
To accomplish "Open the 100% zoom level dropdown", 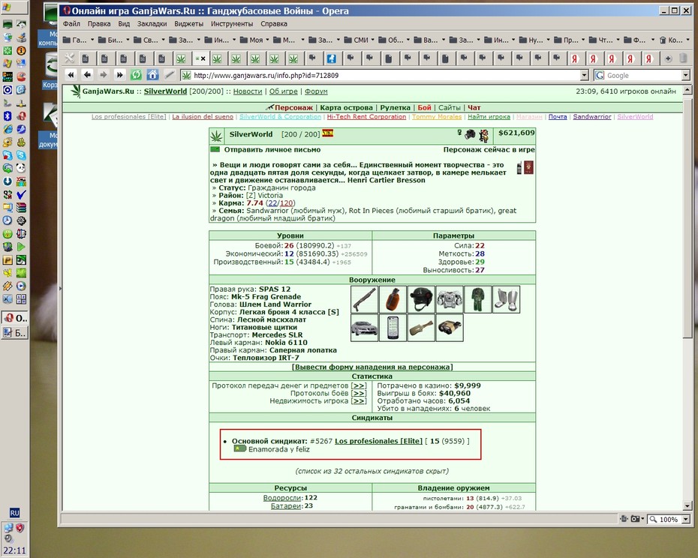I will 685,519.
